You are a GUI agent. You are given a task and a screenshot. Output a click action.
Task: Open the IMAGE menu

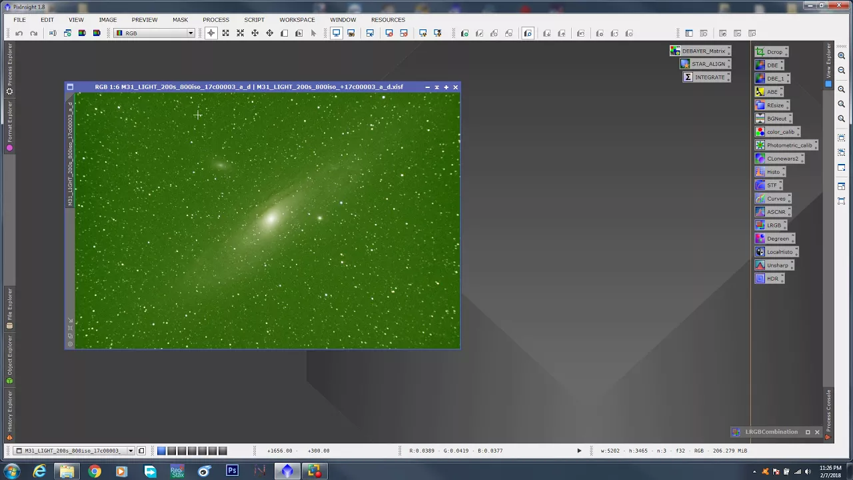point(107,20)
